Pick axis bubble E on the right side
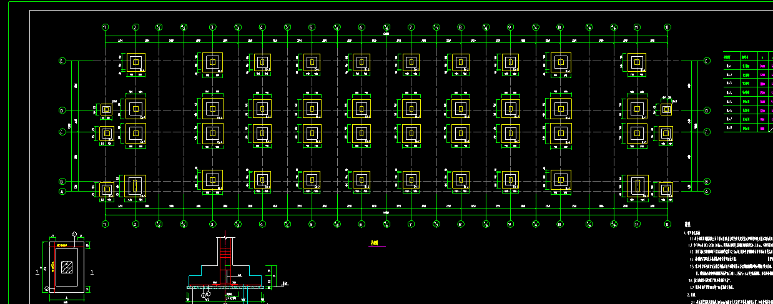The image size is (773, 304). pos(706,61)
